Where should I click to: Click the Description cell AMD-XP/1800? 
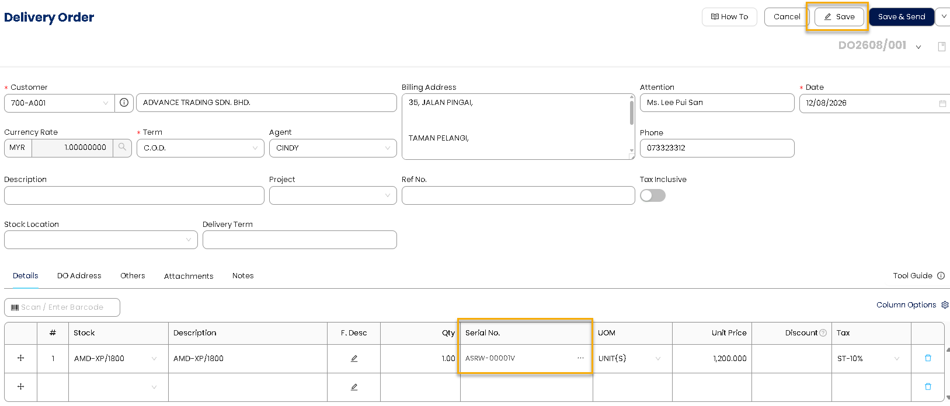tap(248, 359)
